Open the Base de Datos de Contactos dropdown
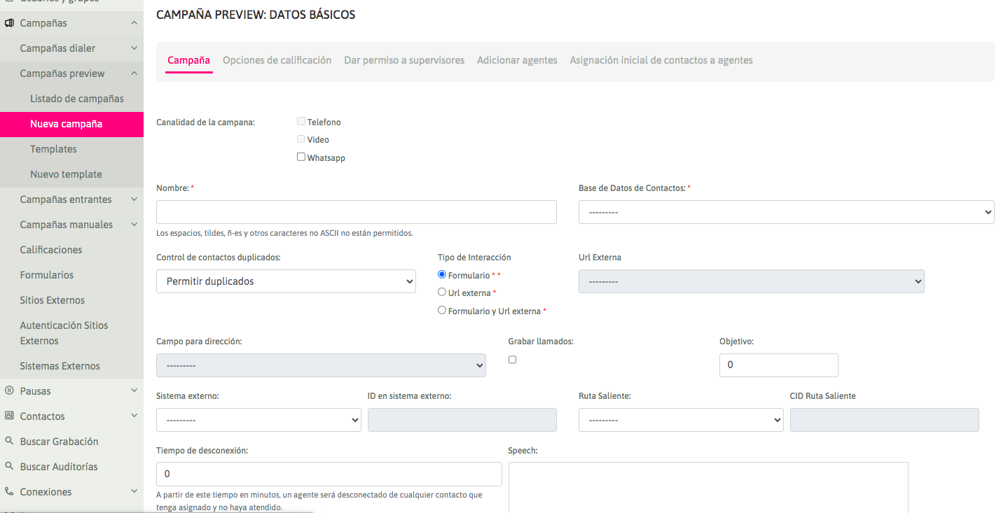 click(x=786, y=212)
